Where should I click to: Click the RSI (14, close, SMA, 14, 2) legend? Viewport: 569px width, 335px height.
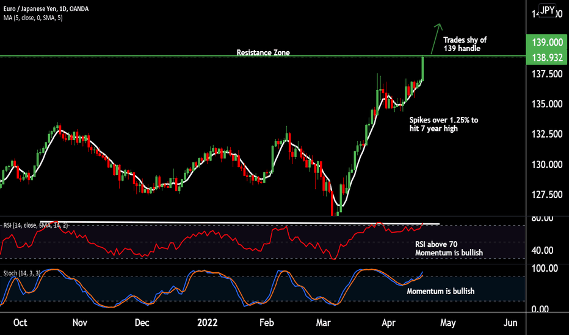(35, 225)
